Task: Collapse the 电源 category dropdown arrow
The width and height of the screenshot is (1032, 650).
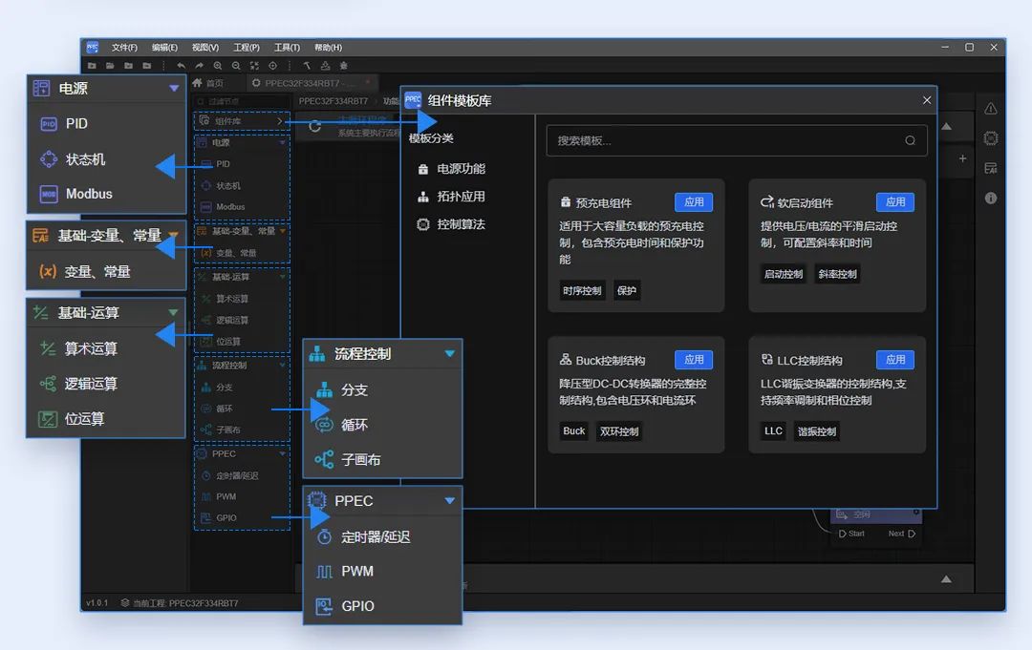Action: tap(174, 88)
